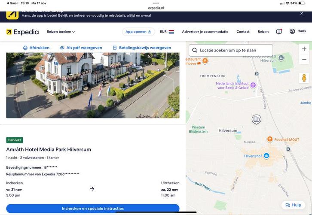This screenshot has width=312, height=215.
Task: Click the '1 nacht · 2 volwassenen · 1 kamer' text
Action: 33,158
